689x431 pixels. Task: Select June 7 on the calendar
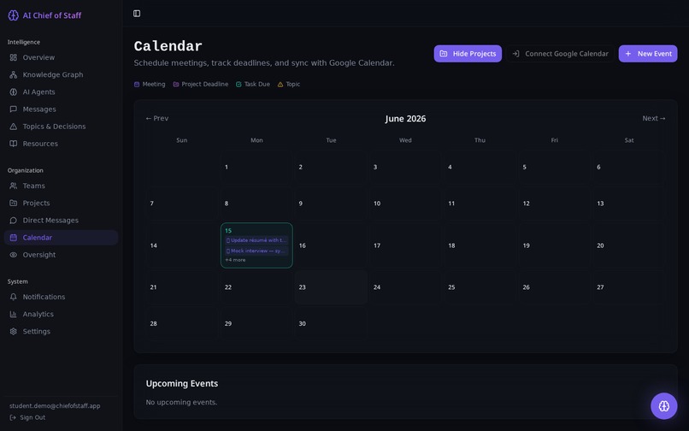tap(182, 204)
